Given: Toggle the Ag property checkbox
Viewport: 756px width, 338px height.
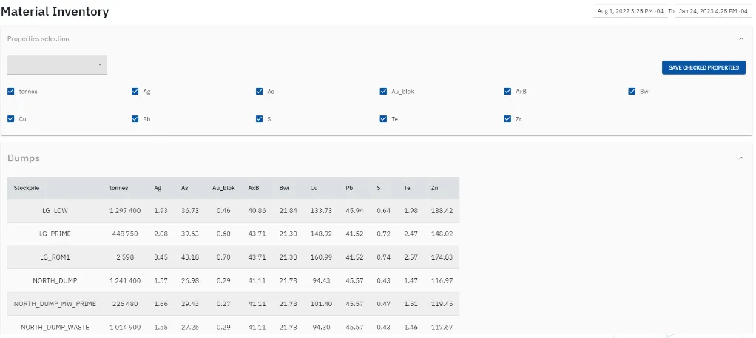Looking at the screenshot, I should [135, 92].
